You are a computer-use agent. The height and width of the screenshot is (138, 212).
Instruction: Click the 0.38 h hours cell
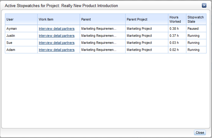(x=177, y=29)
